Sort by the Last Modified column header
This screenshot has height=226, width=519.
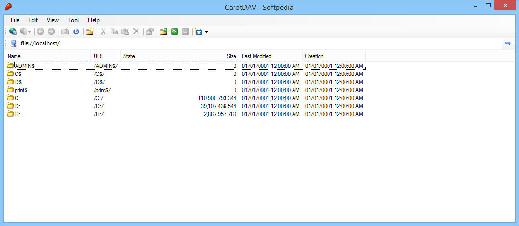270,56
